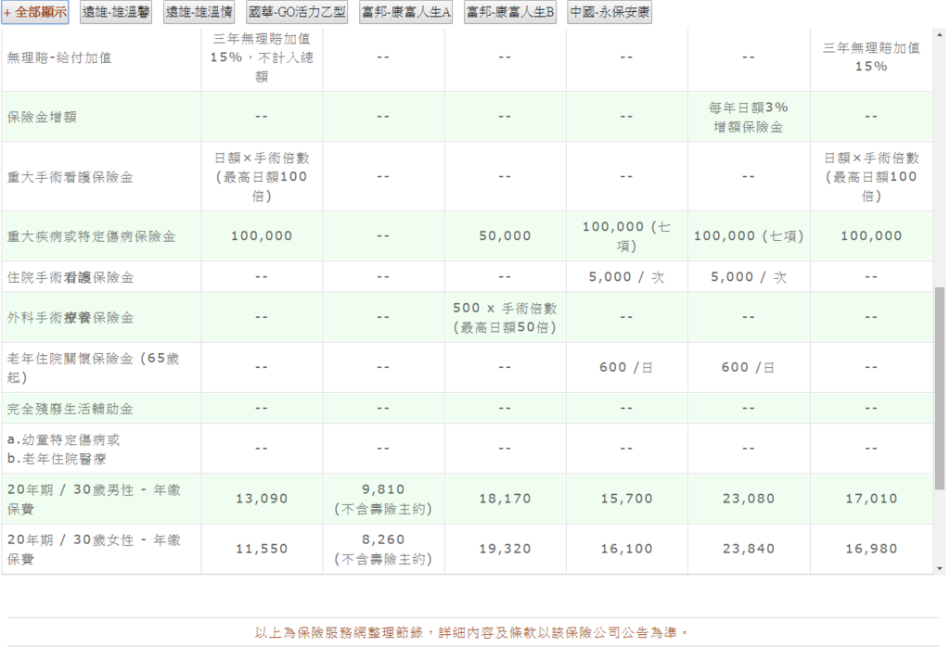
Task: Click the footer disclaimer 以上為保險服務網整理節錄
Action: pyautogui.click(x=471, y=633)
